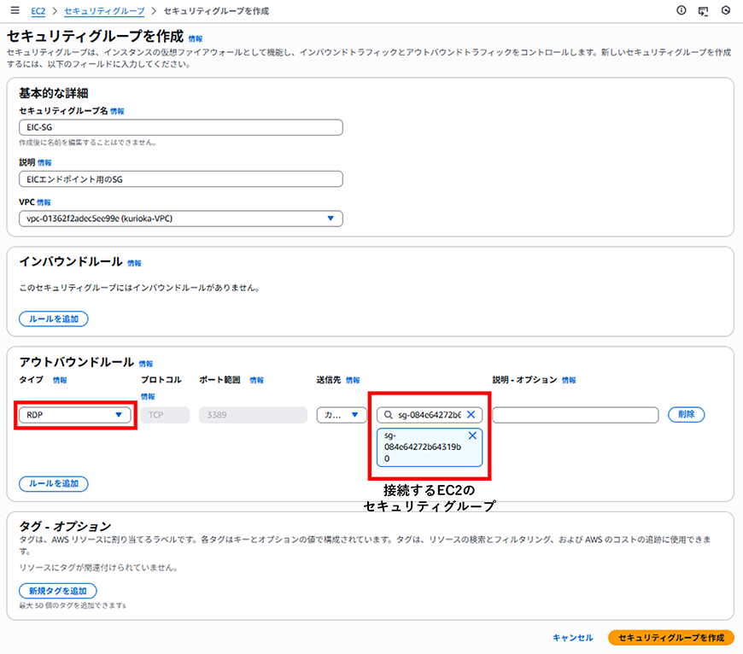The height and width of the screenshot is (654, 743).
Task: Add an outbound rule with ルールを追加
Action: [53, 483]
